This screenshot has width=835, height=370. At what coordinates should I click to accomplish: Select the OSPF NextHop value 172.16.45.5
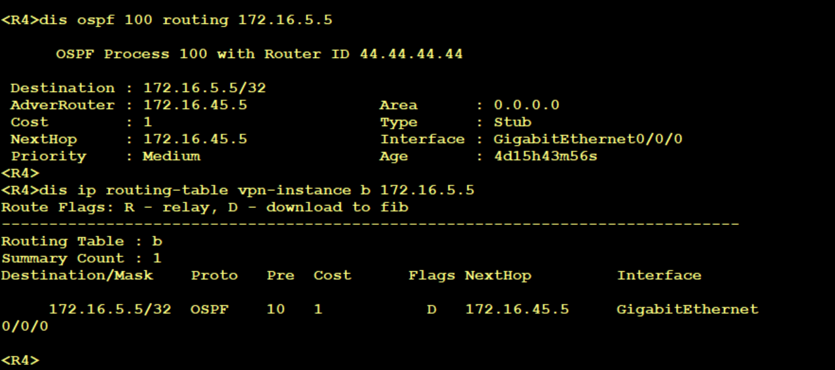pyautogui.click(x=195, y=139)
